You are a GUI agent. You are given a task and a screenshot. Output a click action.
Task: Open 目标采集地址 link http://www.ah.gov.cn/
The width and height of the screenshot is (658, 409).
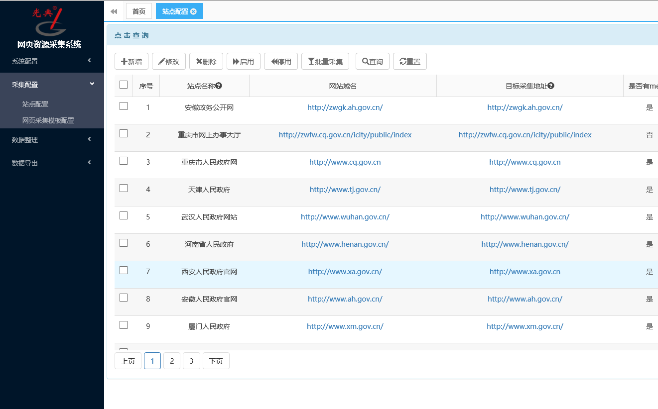(x=525, y=299)
